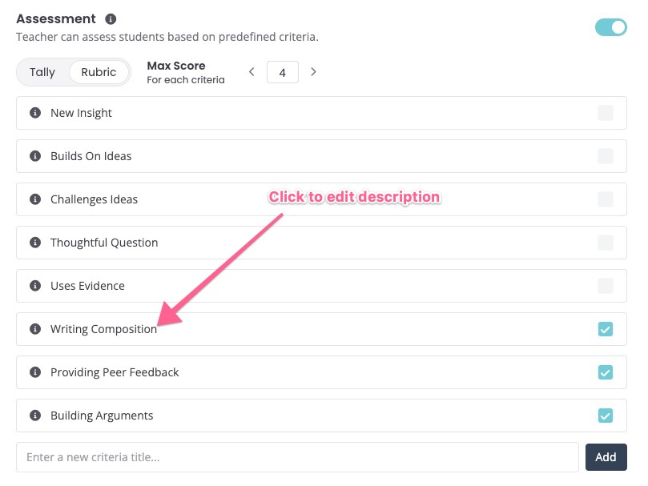This screenshot has height=486, width=648.
Task: Uncheck the Writing Composition checkbox
Action: point(606,329)
